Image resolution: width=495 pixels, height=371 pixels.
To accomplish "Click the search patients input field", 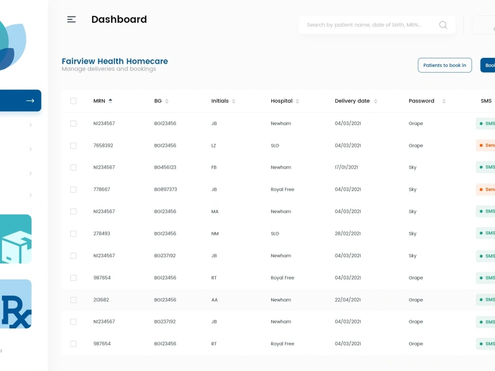I will (377, 25).
